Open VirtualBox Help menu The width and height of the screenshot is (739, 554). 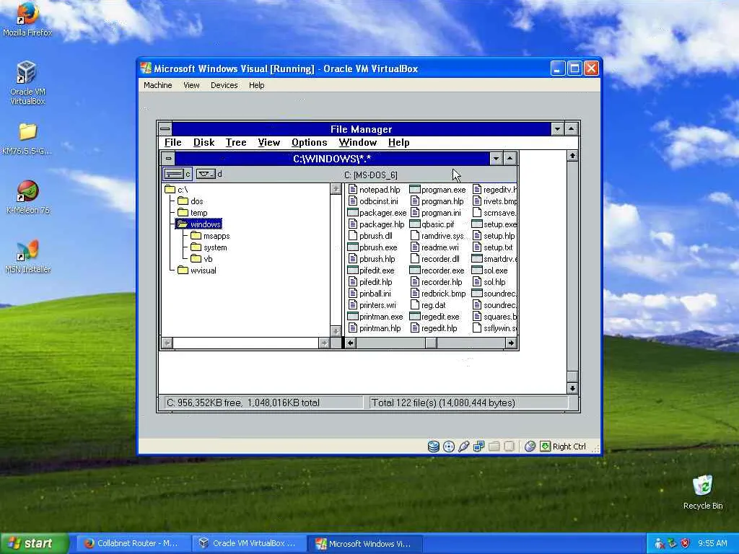tap(257, 85)
